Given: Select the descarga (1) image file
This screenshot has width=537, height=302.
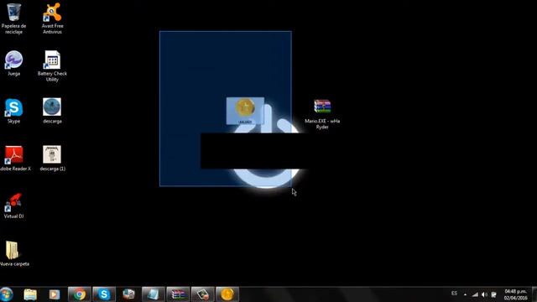Looking at the screenshot, I should 52,159.
